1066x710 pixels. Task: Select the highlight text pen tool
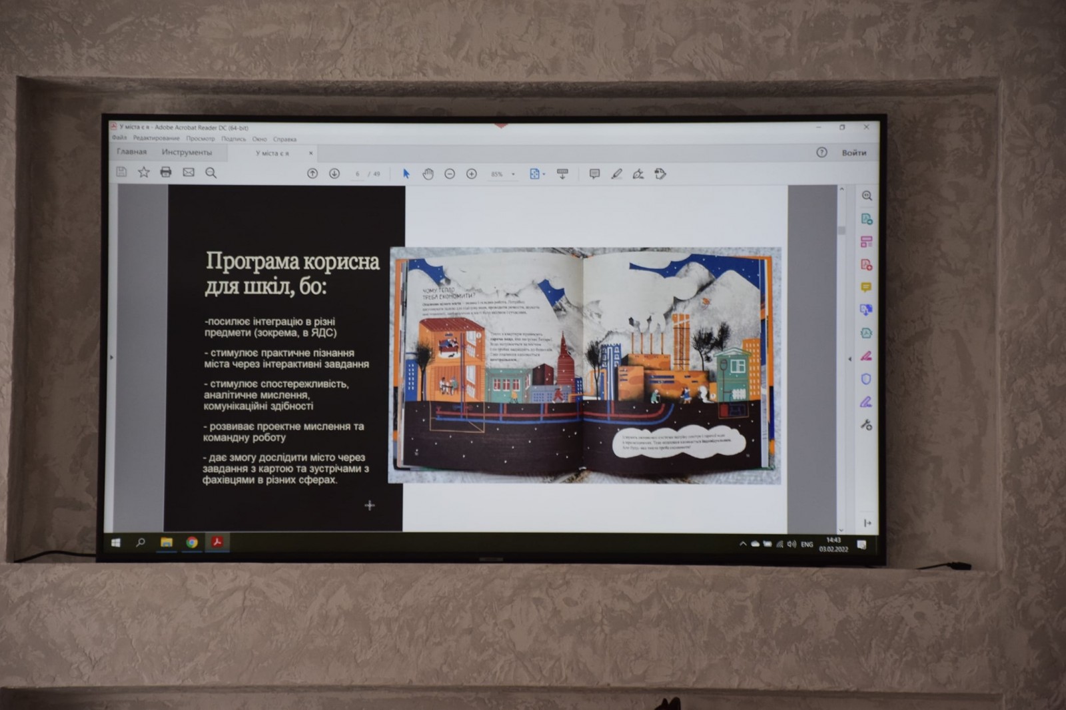click(616, 174)
